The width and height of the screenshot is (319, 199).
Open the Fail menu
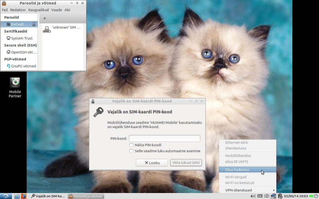tap(5, 10)
